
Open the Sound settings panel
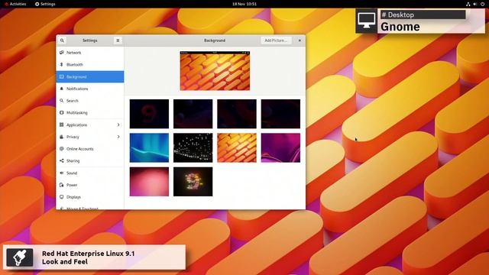tap(90, 173)
